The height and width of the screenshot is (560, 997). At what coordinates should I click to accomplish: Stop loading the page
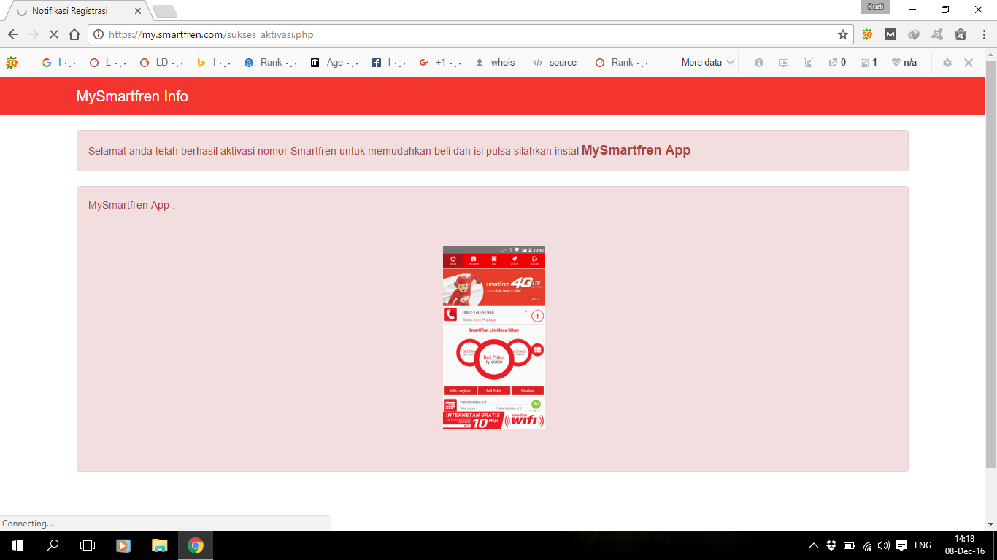coord(54,34)
